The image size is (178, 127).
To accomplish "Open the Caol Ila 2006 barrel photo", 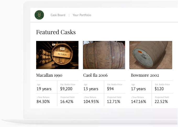I will 104,55.
